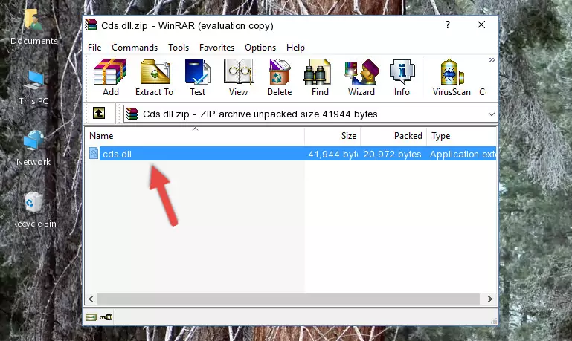Close the WinRAR window
The height and width of the screenshot is (341, 572).
pos(481,25)
